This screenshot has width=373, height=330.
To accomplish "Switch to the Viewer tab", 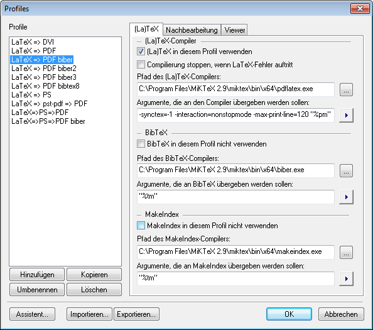I will [x=235, y=30].
